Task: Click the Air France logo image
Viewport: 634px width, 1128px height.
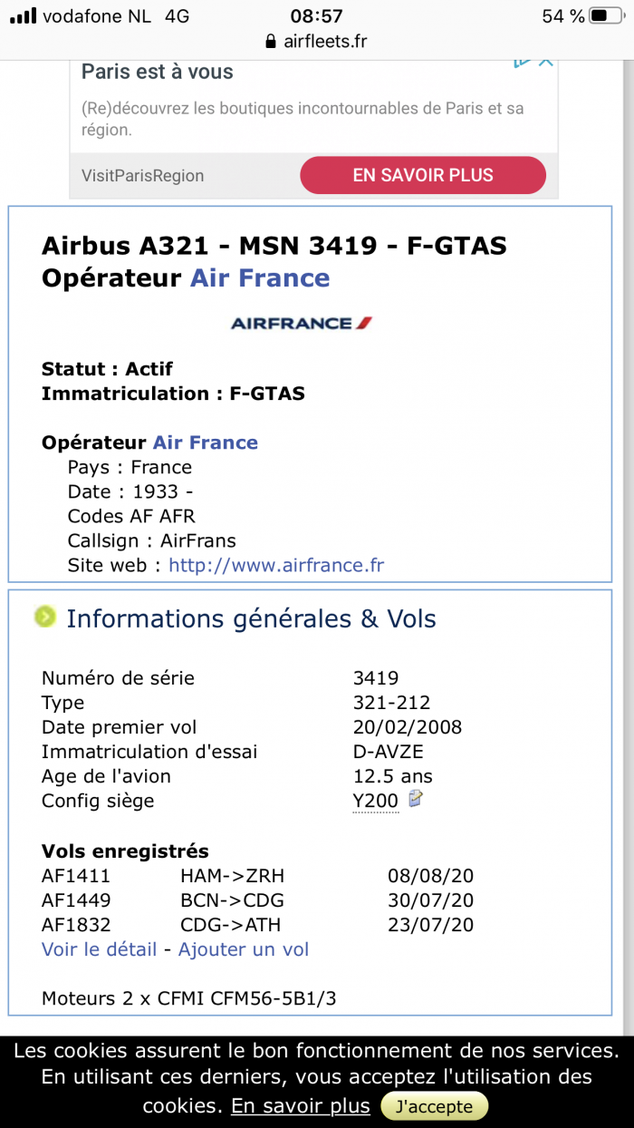Action: click(x=302, y=323)
